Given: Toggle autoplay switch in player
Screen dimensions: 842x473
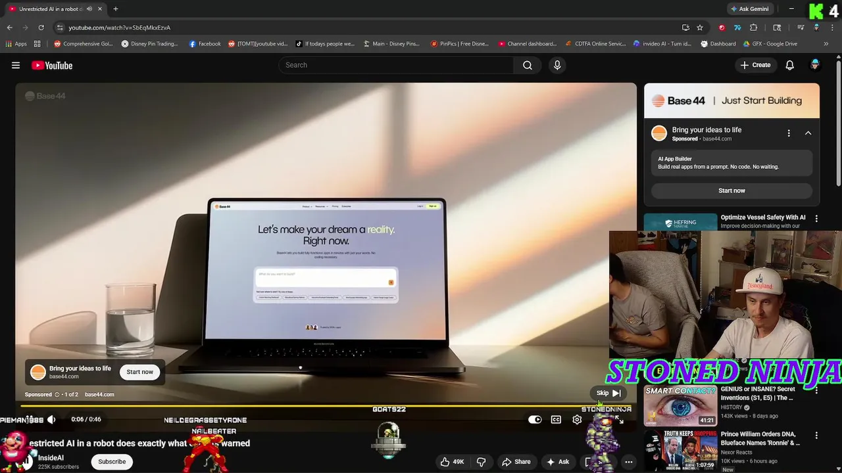Looking at the screenshot, I should 535,420.
